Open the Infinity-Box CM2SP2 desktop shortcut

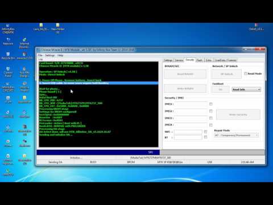pyautogui.click(x=8, y=87)
